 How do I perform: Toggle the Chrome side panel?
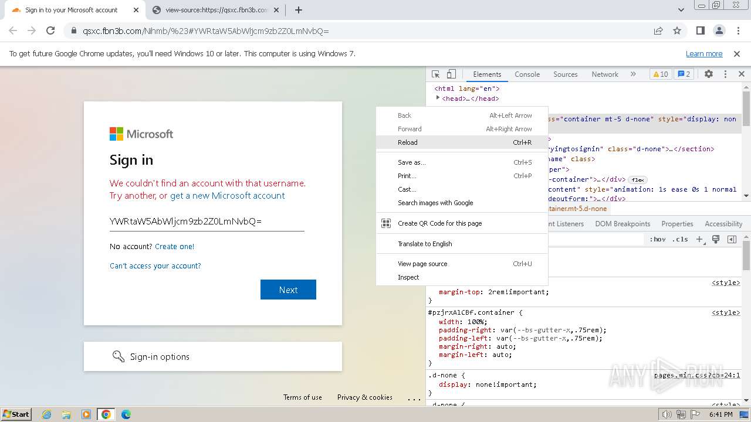[701, 31]
